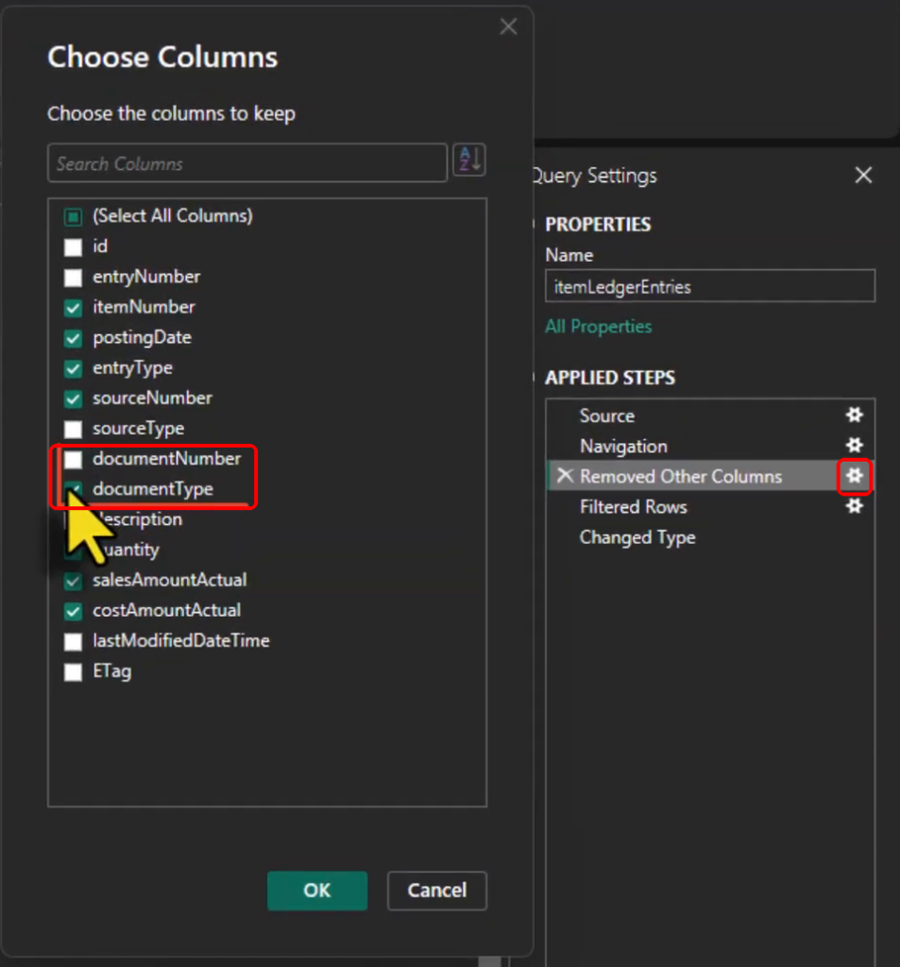Select the Filtered Rows applied step
Image resolution: width=900 pixels, height=967 pixels.
click(634, 507)
